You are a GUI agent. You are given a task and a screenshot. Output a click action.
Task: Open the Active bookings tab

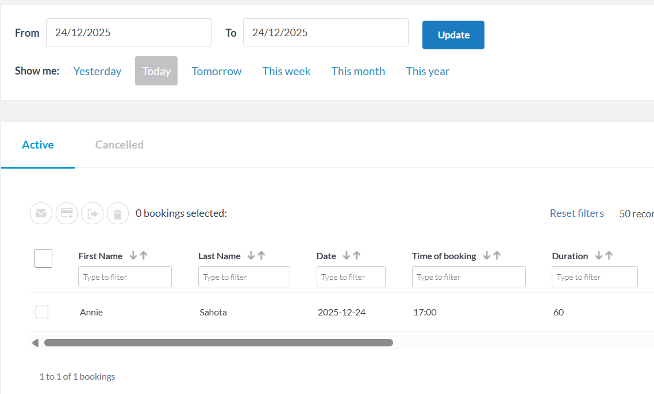point(38,145)
